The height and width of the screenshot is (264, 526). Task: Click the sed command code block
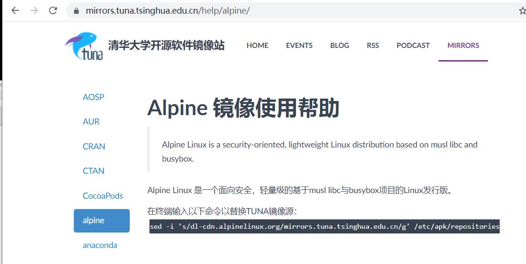(324, 226)
